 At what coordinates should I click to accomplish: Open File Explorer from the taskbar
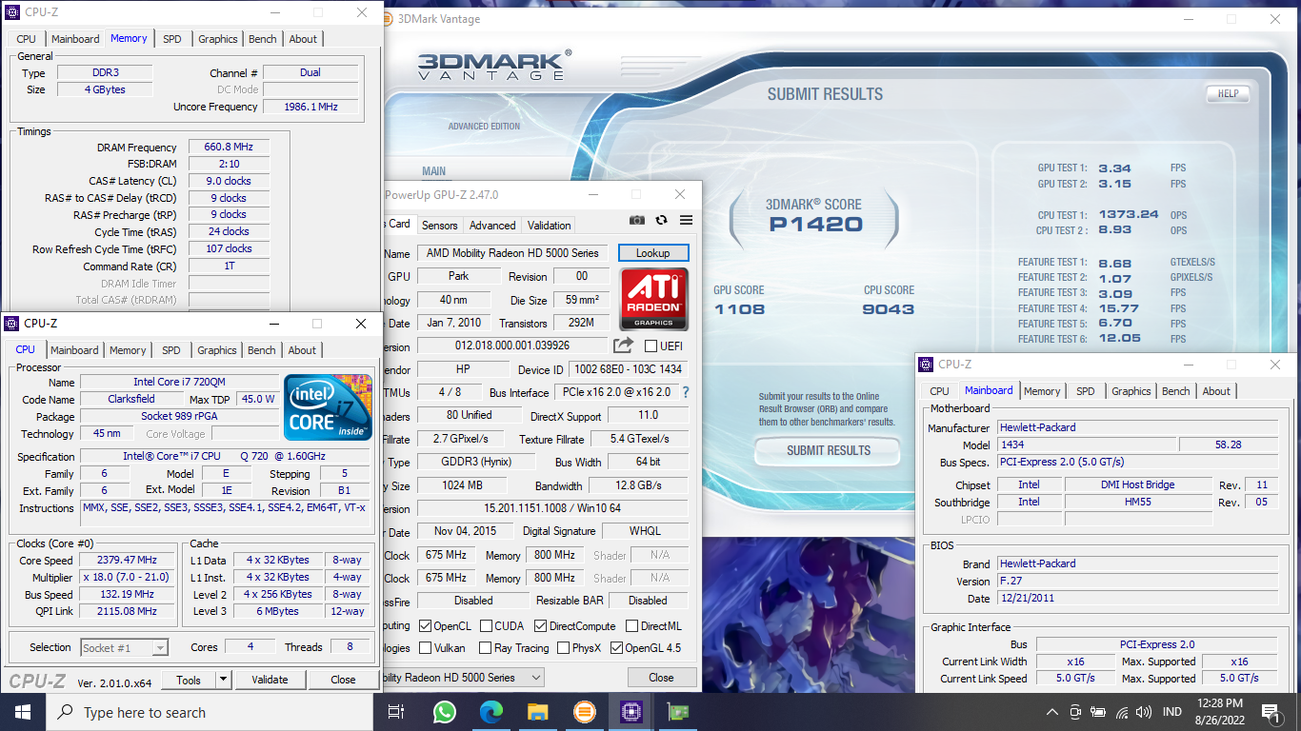click(537, 712)
